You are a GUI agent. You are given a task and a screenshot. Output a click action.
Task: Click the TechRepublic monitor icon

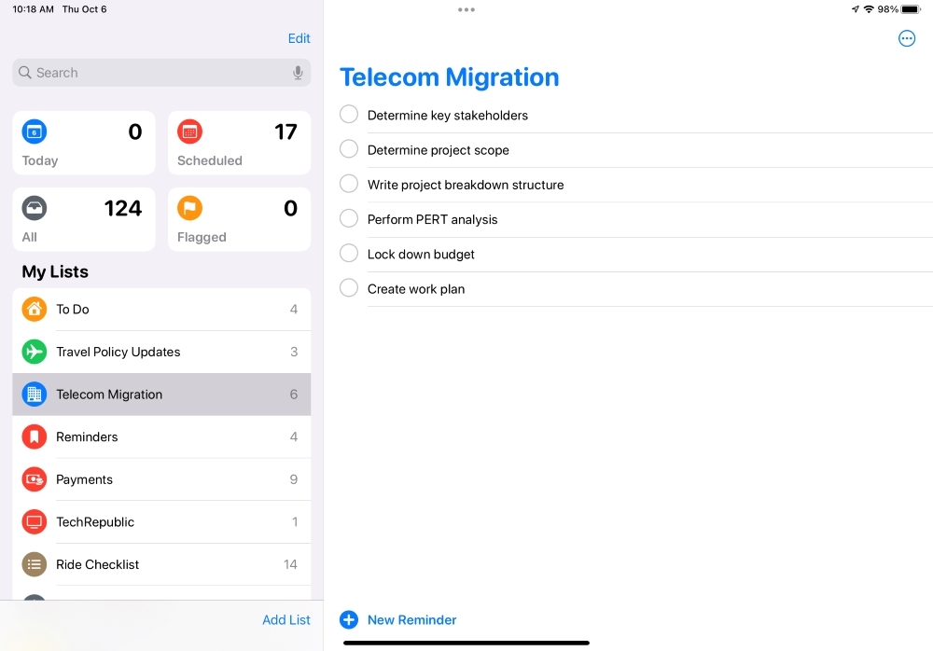coord(34,521)
